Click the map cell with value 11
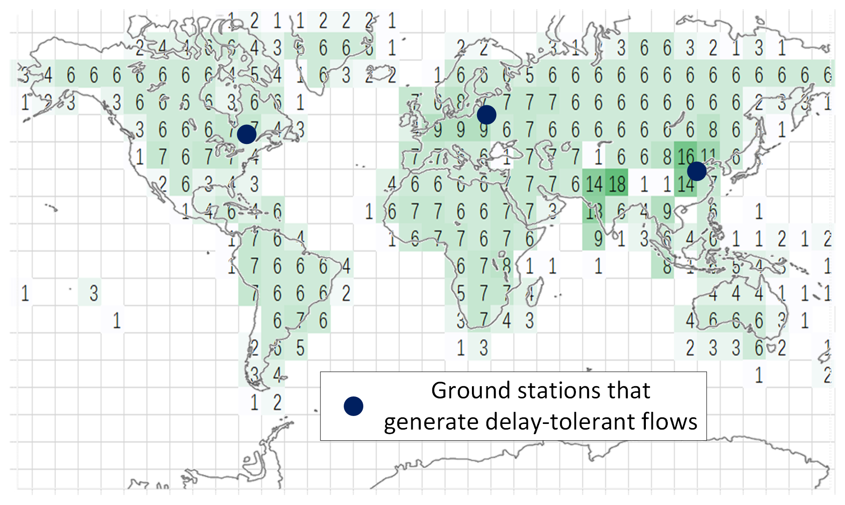This screenshot has height=505, width=845. pos(708,157)
